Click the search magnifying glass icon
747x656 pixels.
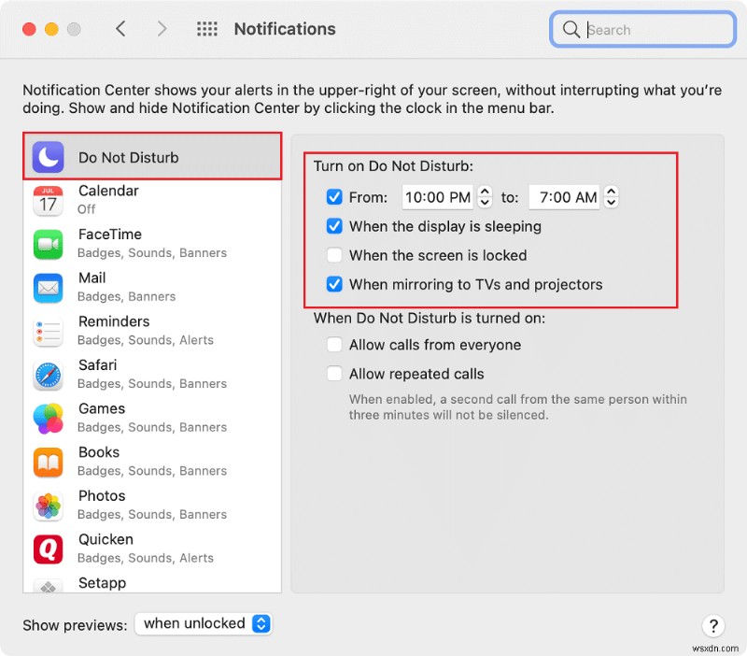571,30
